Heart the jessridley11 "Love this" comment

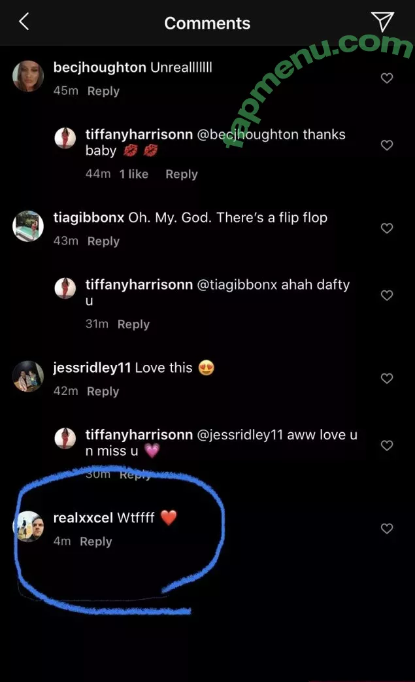click(387, 379)
